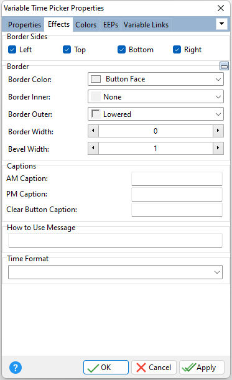Close the Variable Time Picker Properties dialog
This screenshot has height=380, width=232.
point(221,8)
